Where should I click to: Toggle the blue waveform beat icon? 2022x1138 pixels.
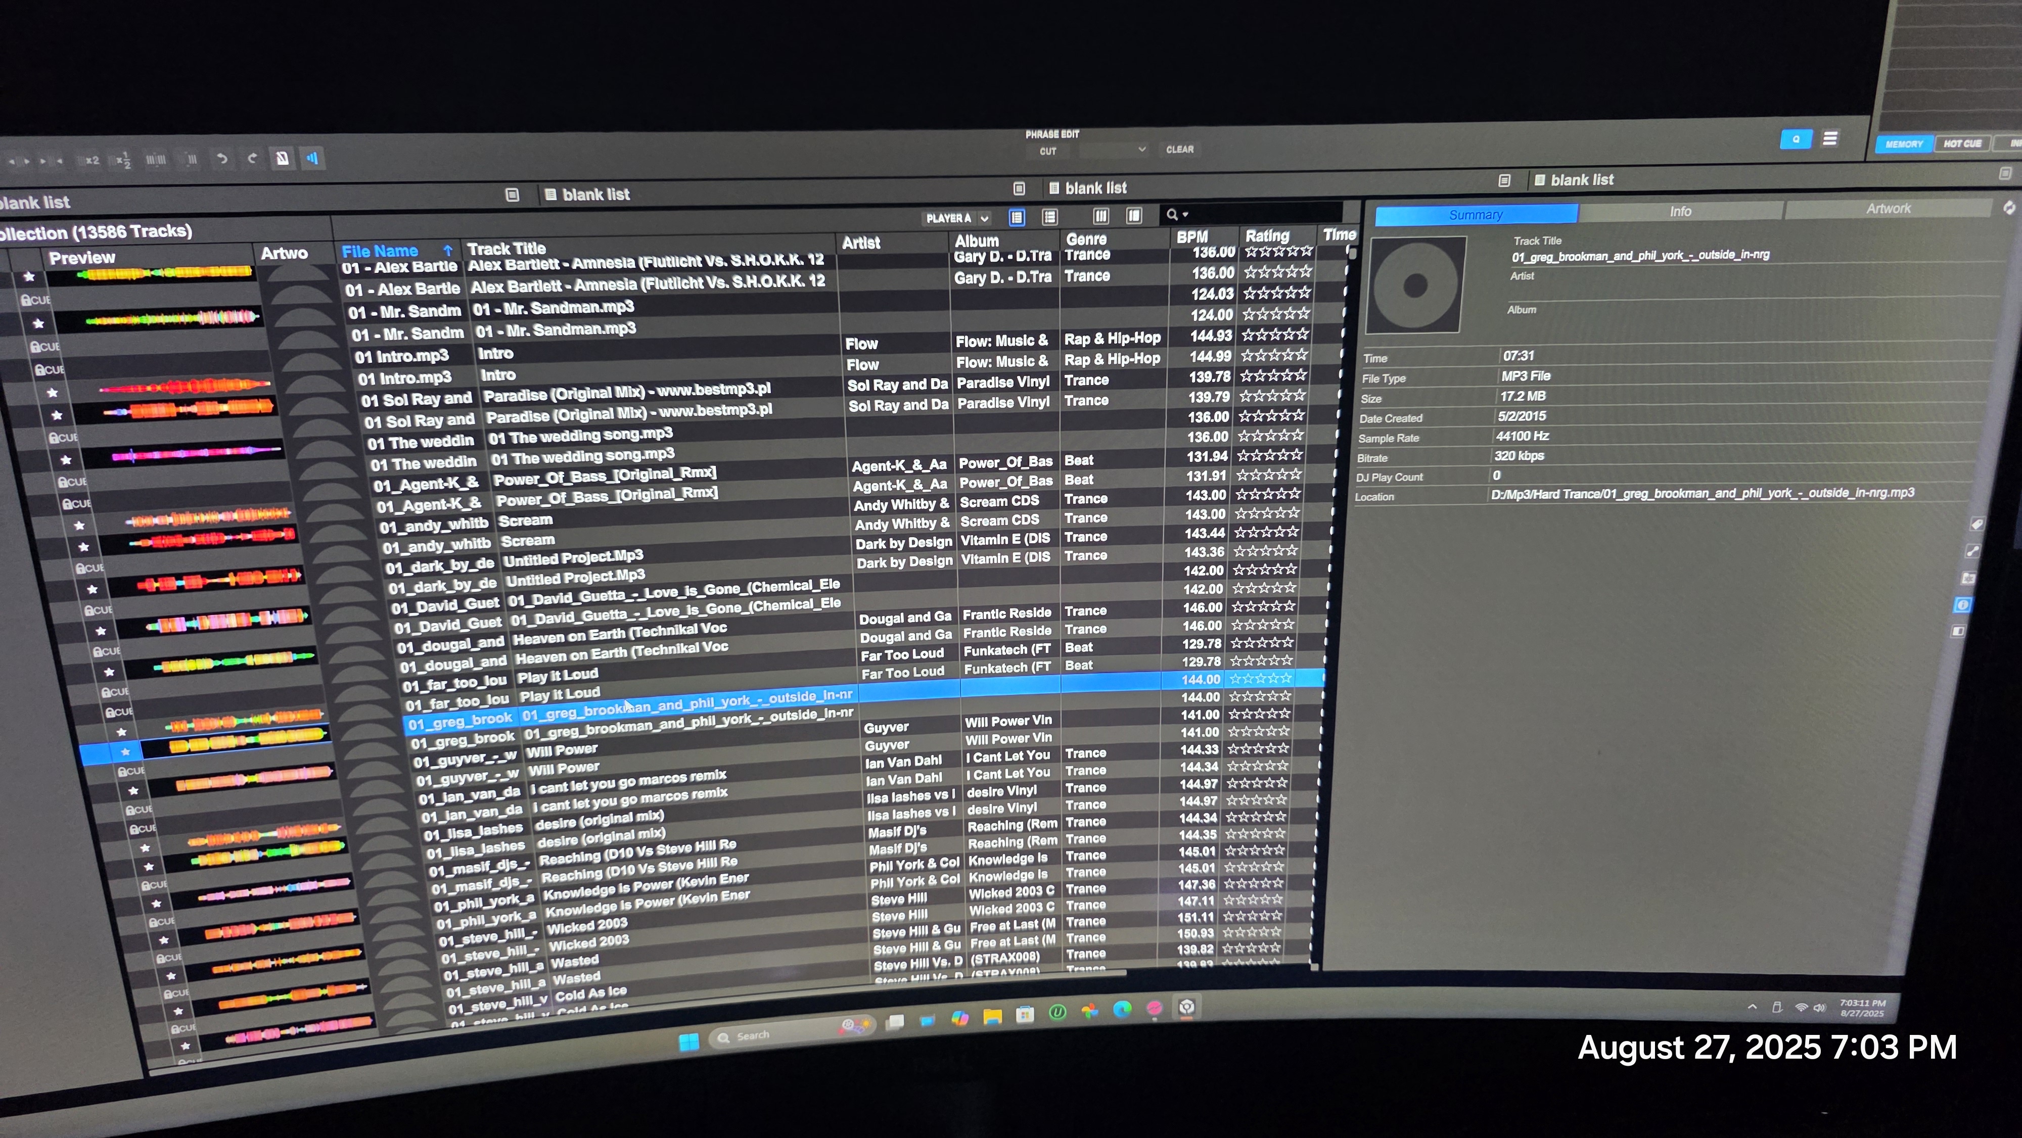(x=312, y=158)
